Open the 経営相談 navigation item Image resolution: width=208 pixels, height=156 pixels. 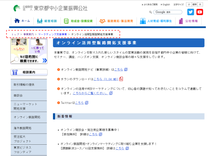pos(47,21)
